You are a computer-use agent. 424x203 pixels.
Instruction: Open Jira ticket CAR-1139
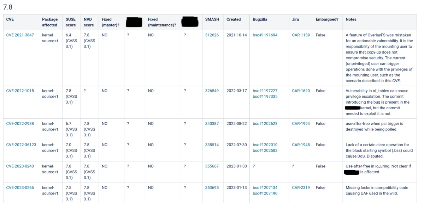[301, 35]
